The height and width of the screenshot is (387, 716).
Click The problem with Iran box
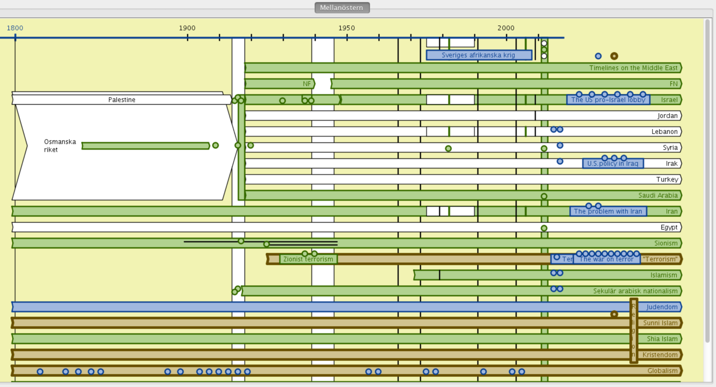pos(608,212)
